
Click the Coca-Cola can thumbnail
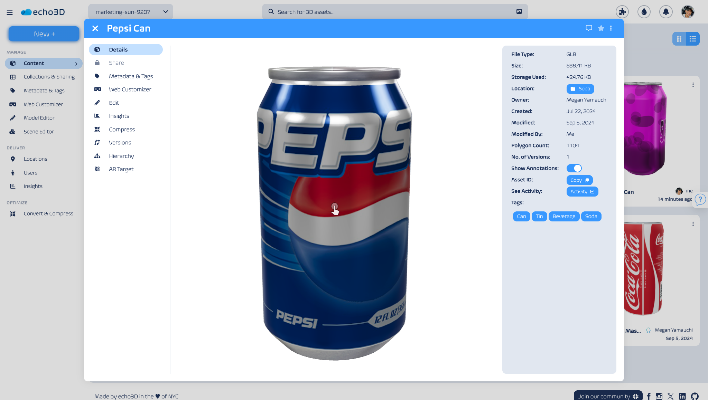pos(644,268)
